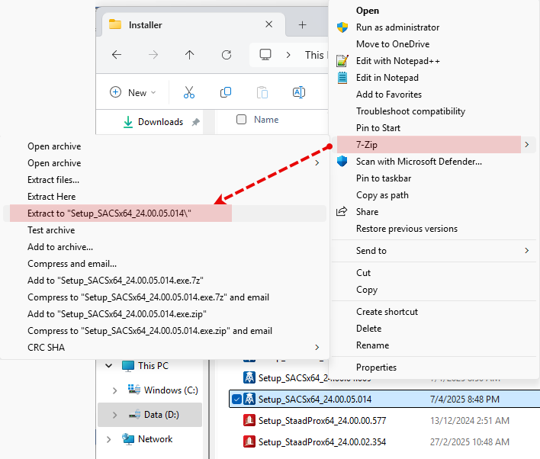Click the Back navigation arrow

tap(117, 54)
